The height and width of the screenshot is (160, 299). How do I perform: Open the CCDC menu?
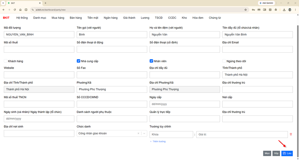(172, 18)
